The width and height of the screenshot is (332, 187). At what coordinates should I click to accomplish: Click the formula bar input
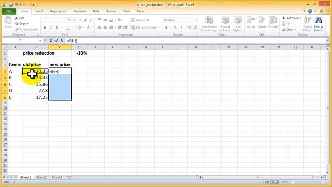pyautogui.click(x=195, y=41)
